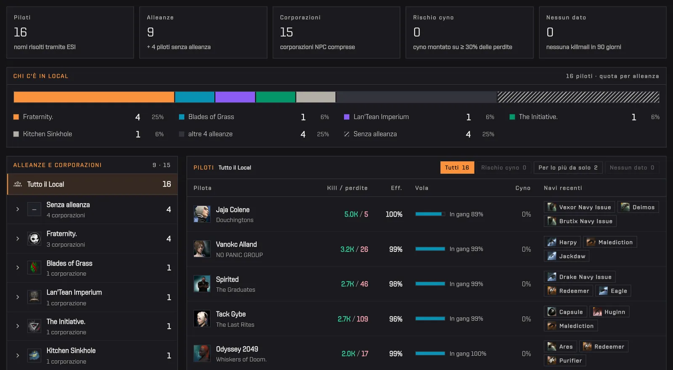Click the Lan'Tean Imperium alliance logo
This screenshot has width=673, height=370.
coord(34,297)
